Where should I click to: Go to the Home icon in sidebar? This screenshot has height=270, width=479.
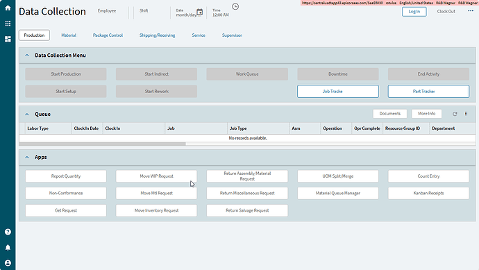point(8,8)
